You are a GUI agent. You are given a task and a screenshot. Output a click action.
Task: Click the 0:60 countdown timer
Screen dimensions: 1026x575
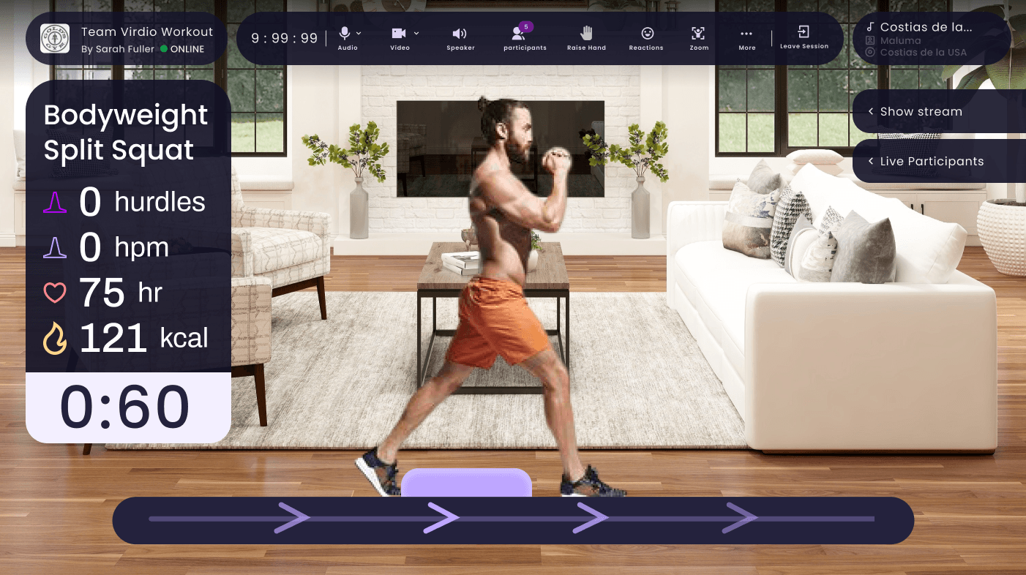click(x=125, y=407)
